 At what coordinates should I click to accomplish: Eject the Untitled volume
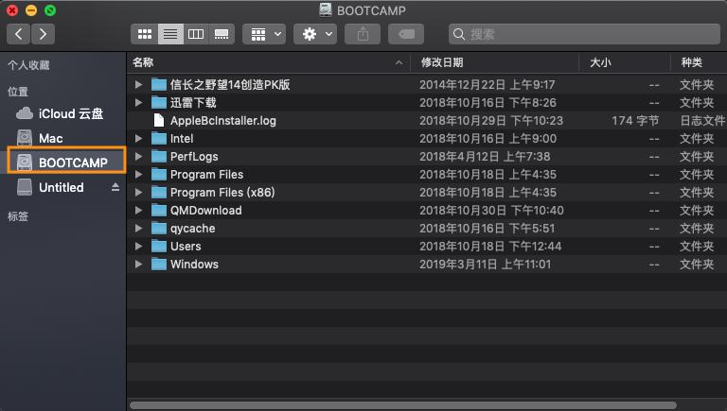click(115, 187)
